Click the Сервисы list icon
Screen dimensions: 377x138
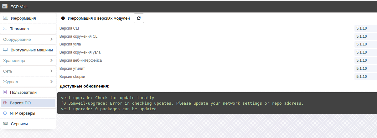[x=5, y=124]
